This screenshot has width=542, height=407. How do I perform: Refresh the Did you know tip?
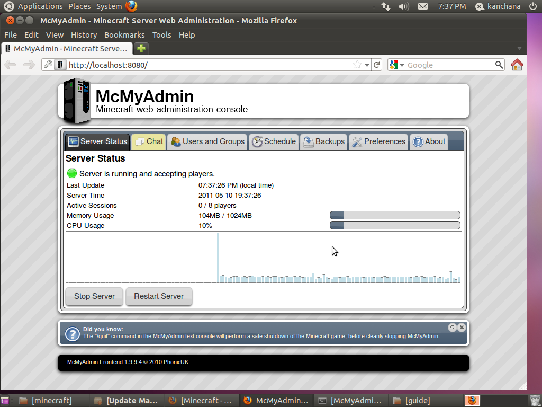pyautogui.click(x=452, y=327)
